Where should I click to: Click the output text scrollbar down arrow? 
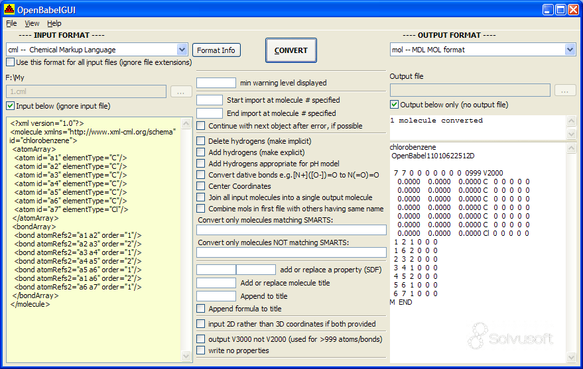[x=571, y=357]
